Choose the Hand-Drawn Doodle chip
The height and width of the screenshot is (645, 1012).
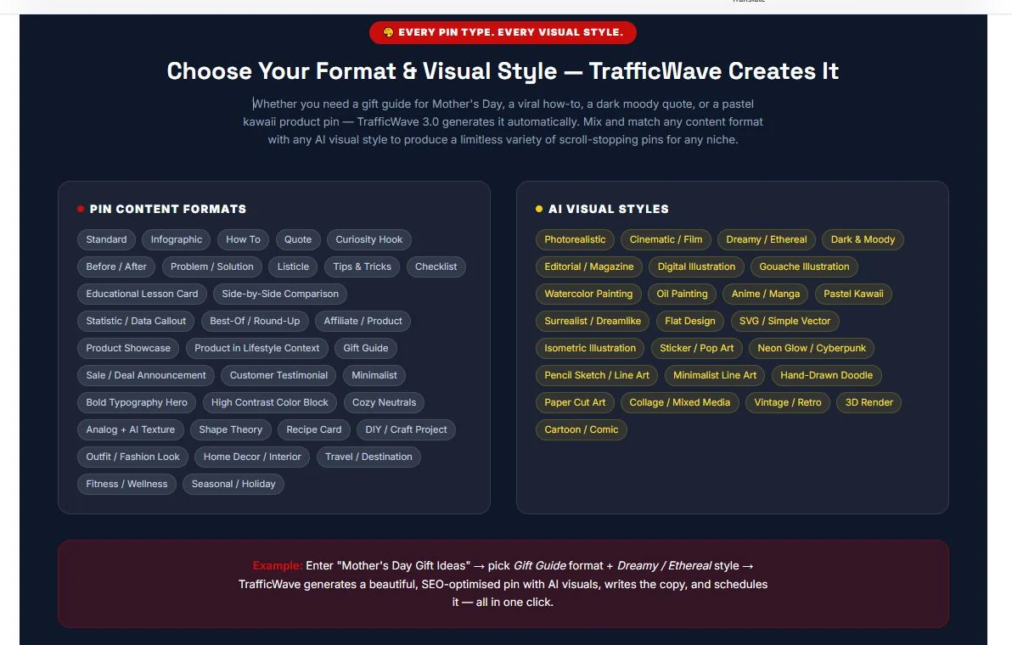click(827, 375)
